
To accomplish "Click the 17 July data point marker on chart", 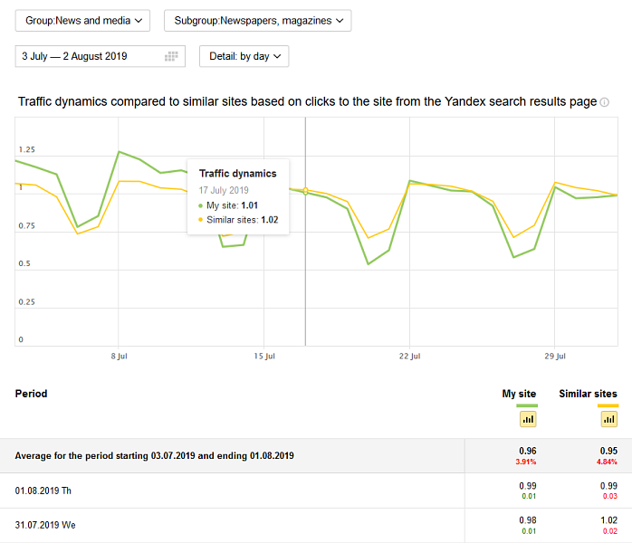I will [305, 190].
